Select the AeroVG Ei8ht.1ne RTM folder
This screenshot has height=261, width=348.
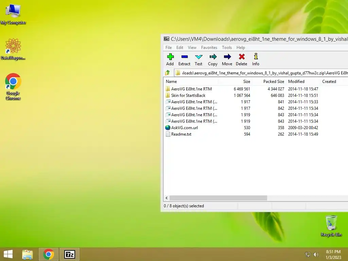(x=191, y=89)
